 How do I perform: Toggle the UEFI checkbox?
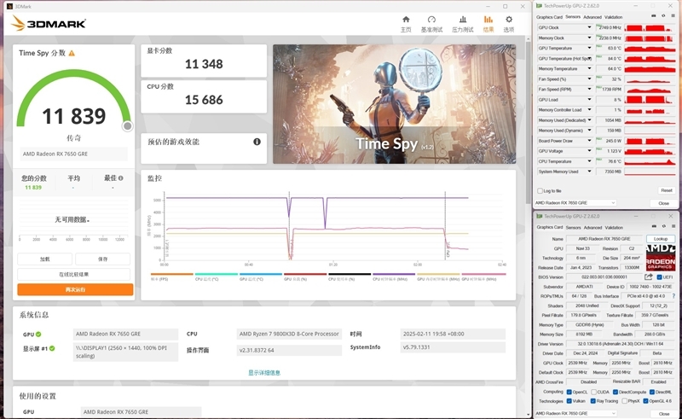(x=659, y=277)
